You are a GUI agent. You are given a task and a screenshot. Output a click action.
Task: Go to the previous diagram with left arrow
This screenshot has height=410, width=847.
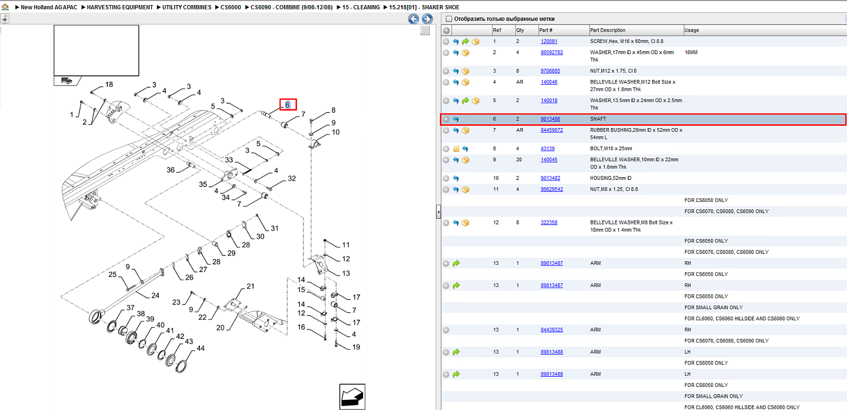tap(413, 19)
